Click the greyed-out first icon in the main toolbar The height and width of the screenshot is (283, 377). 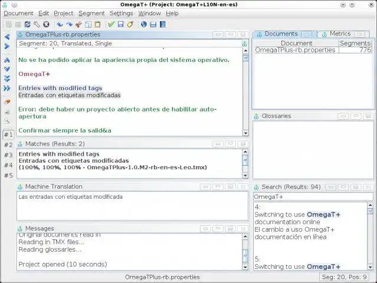click(x=9, y=24)
